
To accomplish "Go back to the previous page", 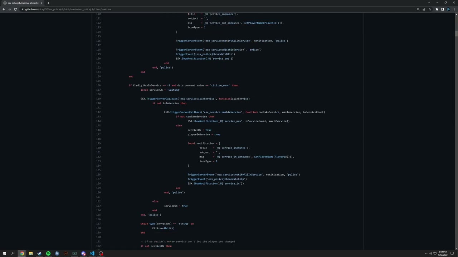I will (4, 9).
